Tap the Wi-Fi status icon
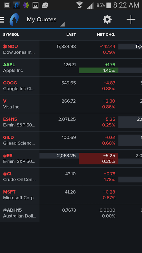Screen dimensions: 142x253 (79, 5)
